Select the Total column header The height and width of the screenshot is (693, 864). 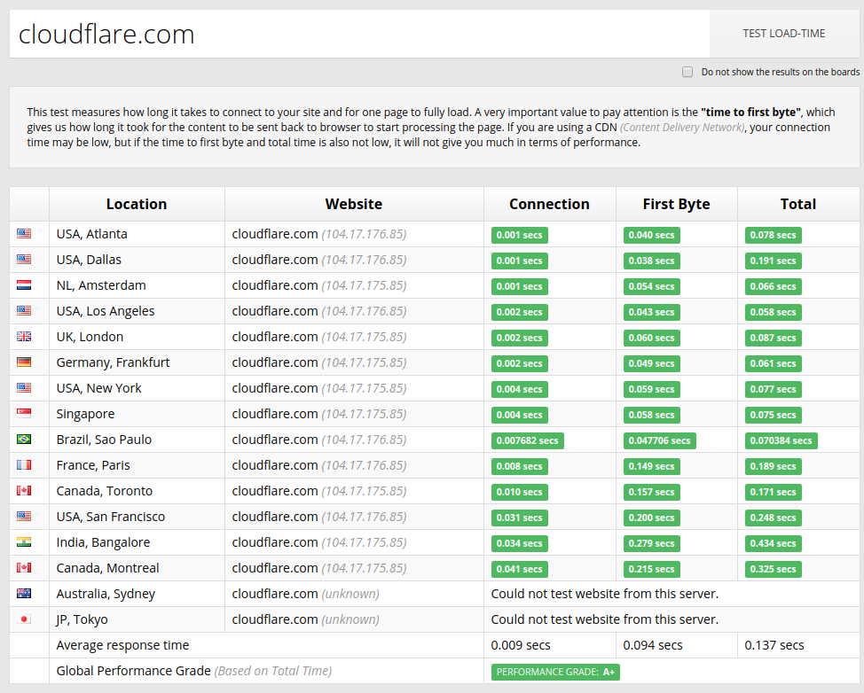click(797, 204)
